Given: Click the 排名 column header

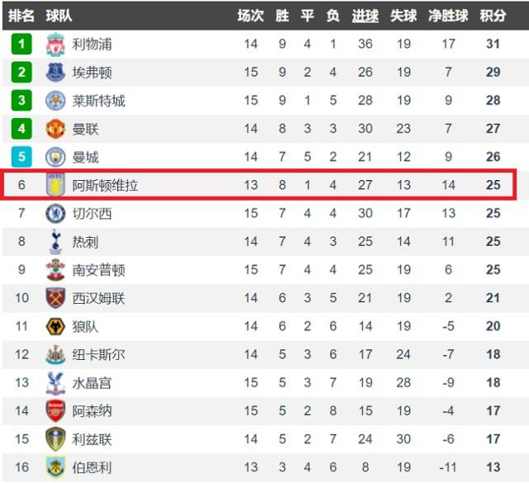Looking at the screenshot, I should (21, 16).
